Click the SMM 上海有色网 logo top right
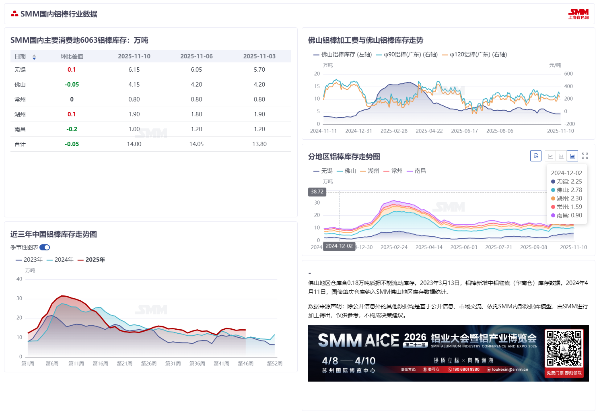Screen dimensions: 599x415 point(579,13)
